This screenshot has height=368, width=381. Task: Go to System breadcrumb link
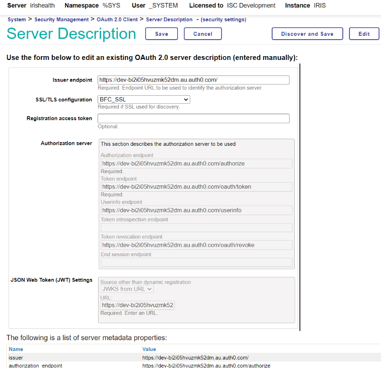coord(17,20)
